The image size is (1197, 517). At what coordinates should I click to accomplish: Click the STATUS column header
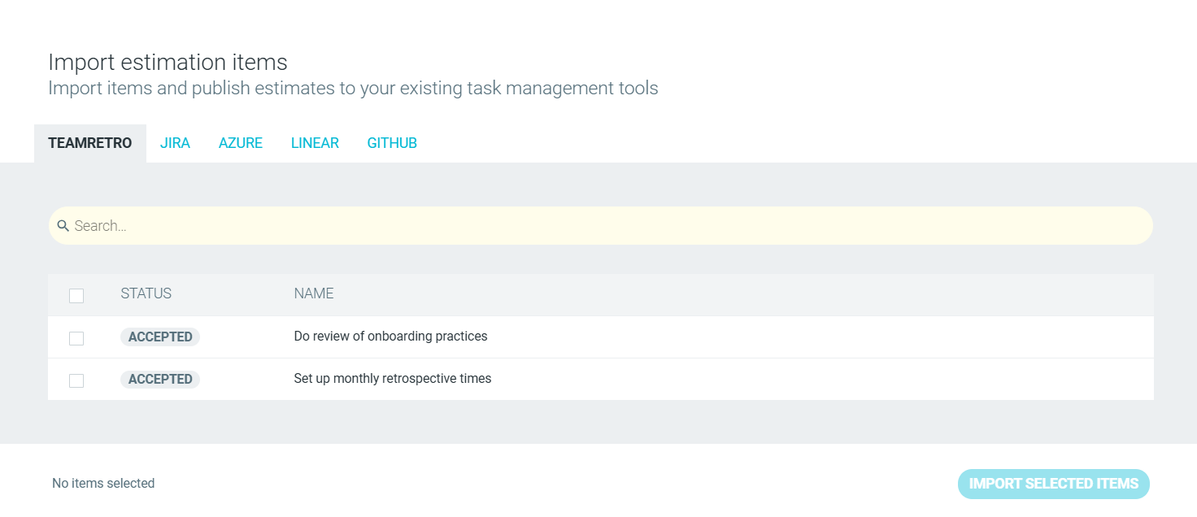tap(146, 293)
